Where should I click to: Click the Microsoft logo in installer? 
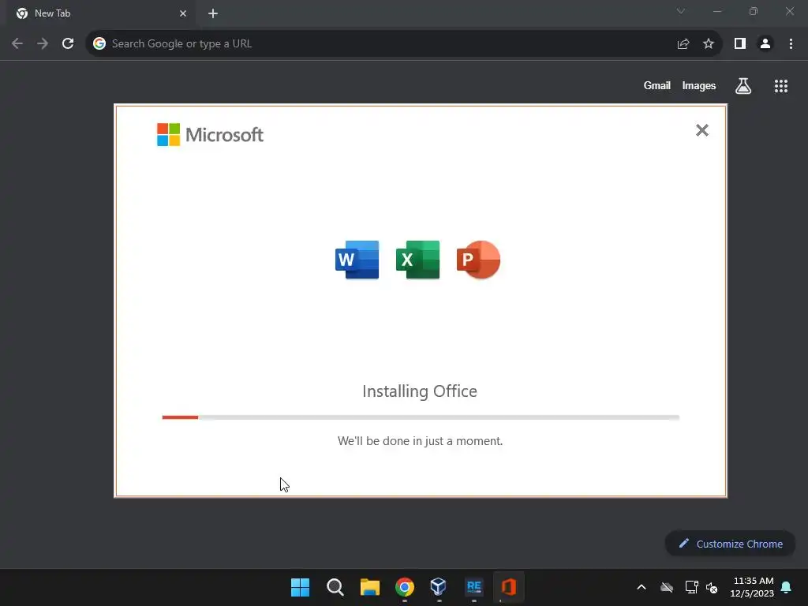210,134
